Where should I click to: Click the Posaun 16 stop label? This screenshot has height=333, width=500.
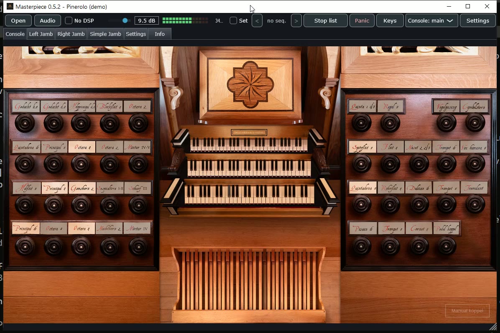[363, 229]
